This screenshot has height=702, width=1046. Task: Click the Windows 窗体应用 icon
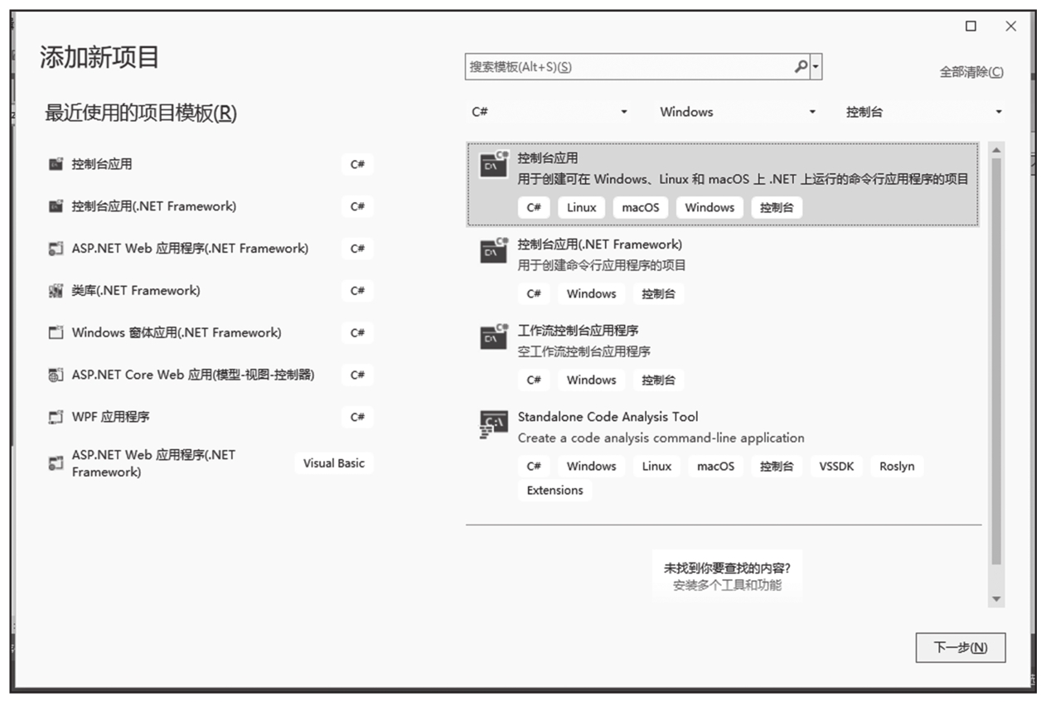click(56, 333)
